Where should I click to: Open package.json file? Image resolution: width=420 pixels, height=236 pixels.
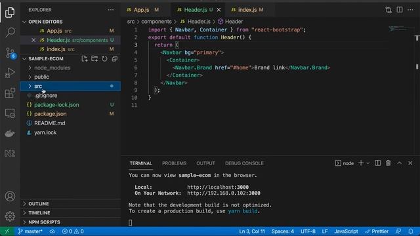pyautogui.click(x=70, y=113)
